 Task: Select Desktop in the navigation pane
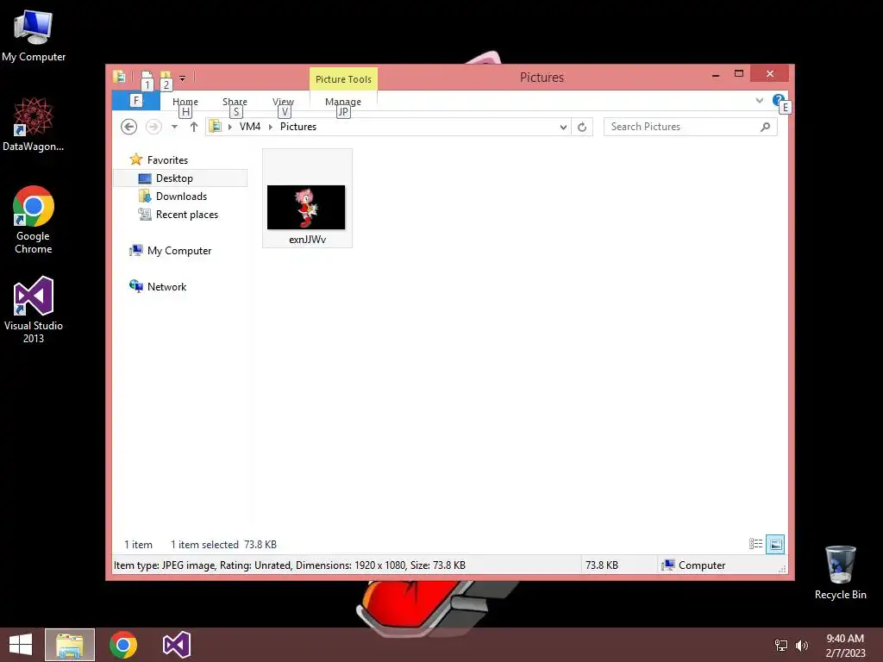tap(180, 178)
